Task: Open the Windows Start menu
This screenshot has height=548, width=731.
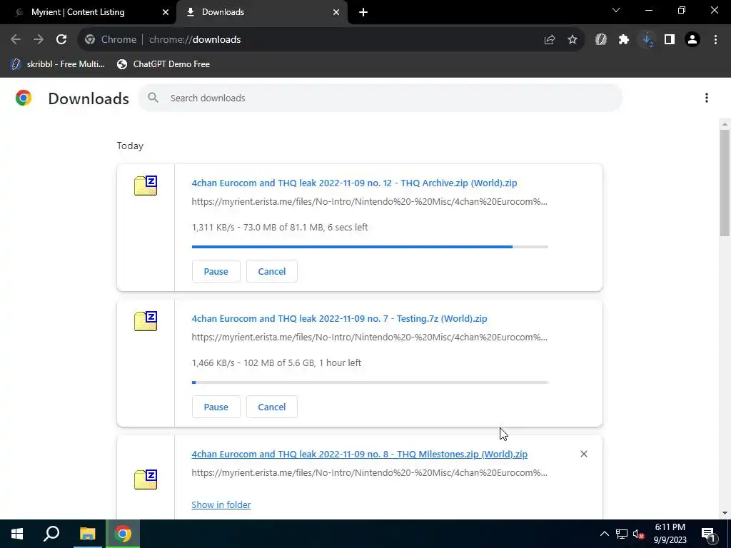Action: click(x=17, y=534)
